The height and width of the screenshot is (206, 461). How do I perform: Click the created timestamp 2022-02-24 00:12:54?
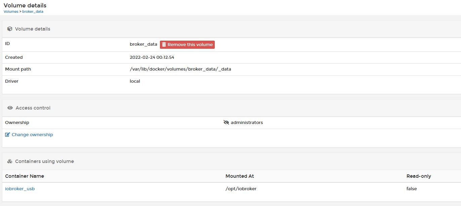(152, 57)
